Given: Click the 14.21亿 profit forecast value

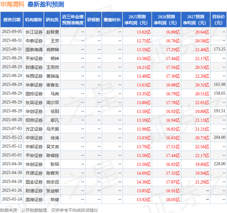Looking at the screenshot, I should [144, 67].
